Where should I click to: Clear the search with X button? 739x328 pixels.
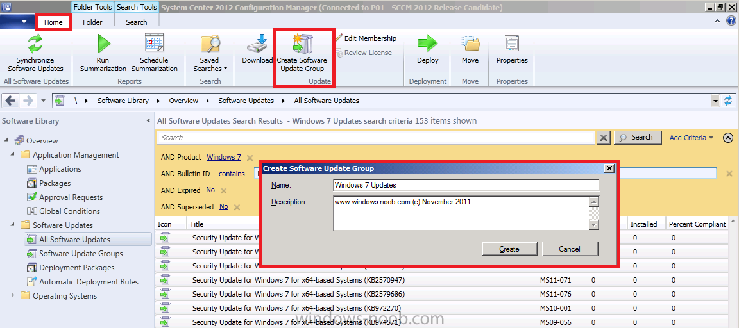click(604, 137)
